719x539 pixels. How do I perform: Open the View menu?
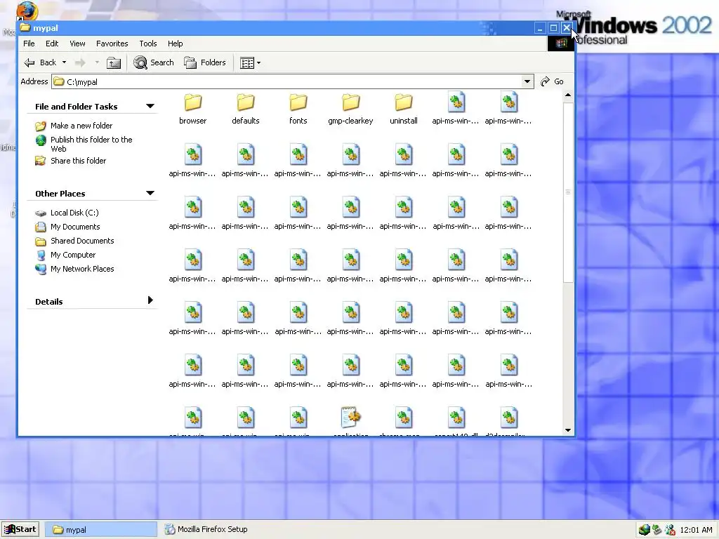(77, 44)
